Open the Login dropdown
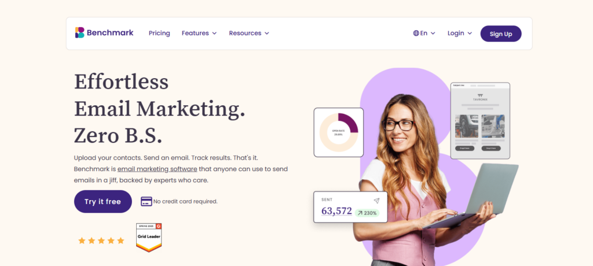 coord(459,34)
